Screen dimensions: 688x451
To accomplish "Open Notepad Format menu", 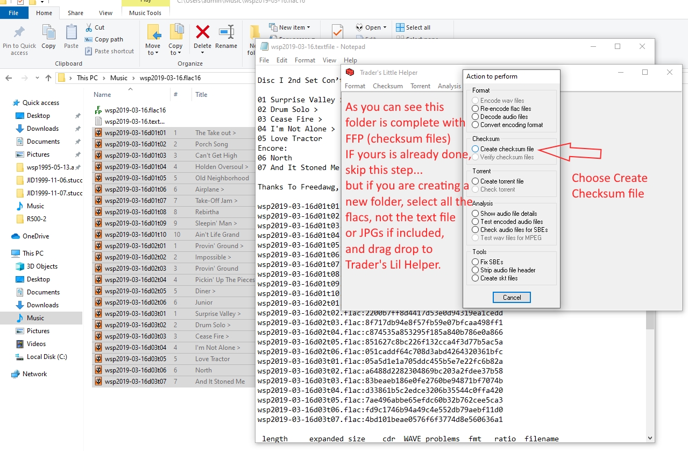I will pyautogui.click(x=305, y=60).
